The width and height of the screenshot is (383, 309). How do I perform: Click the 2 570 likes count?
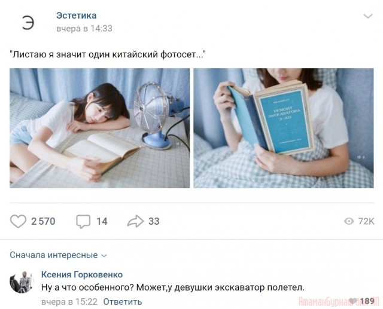43,221
